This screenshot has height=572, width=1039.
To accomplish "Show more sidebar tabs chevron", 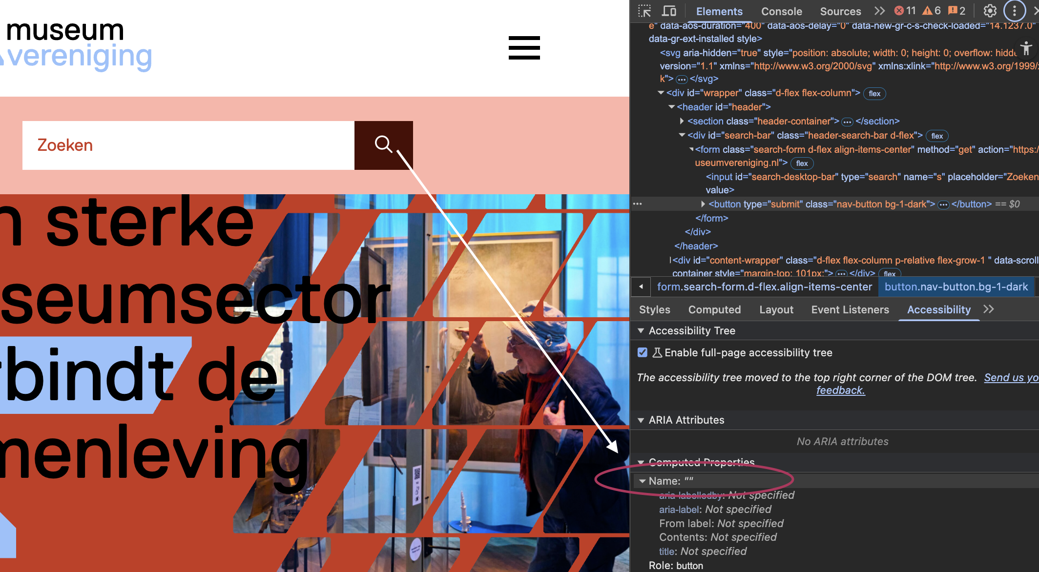I will pyautogui.click(x=989, y=309).
